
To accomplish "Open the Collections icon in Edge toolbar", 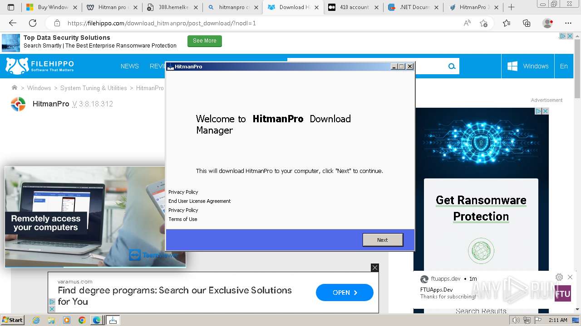I will tap(527, 23).
